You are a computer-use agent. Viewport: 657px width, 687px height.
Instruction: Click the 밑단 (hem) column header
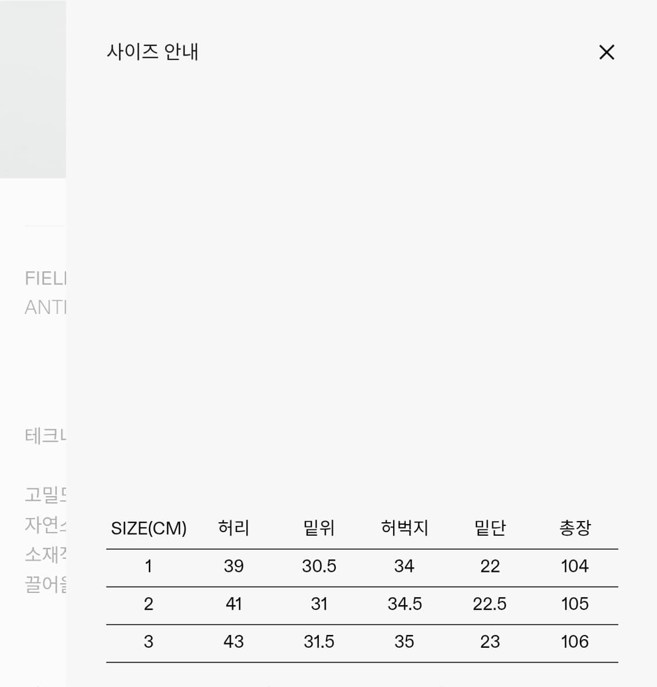(491, 528)
